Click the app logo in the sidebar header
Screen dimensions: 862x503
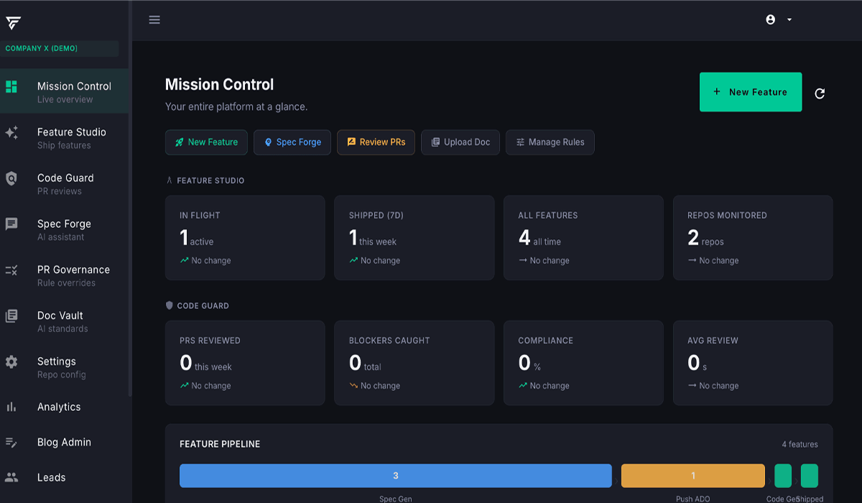click(x=13, y=22)
